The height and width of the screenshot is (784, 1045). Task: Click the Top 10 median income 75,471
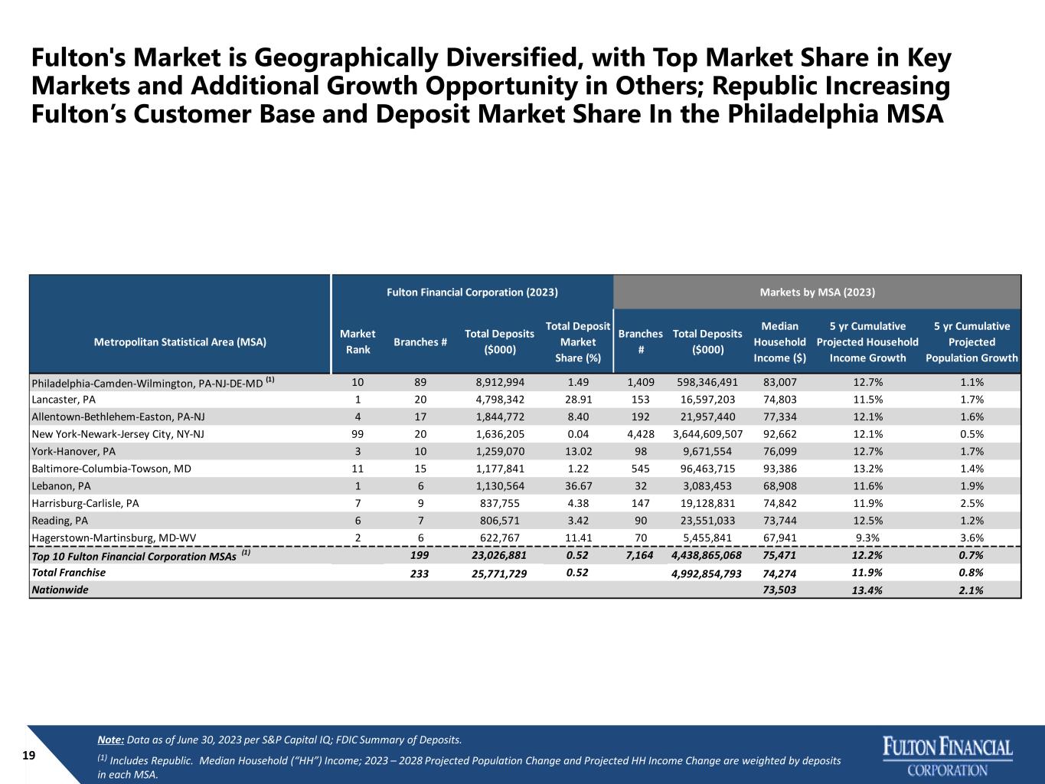tap(780, 555)
